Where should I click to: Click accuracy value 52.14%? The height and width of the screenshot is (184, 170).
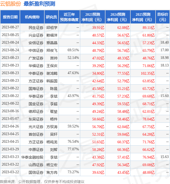click(x=73, y=58)
